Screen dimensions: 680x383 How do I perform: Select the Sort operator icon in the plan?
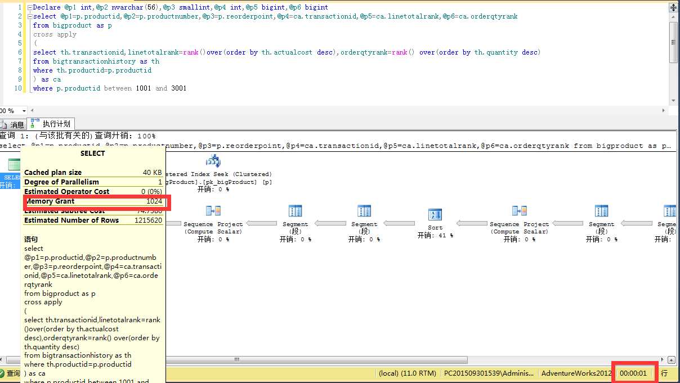pos(435,215)
